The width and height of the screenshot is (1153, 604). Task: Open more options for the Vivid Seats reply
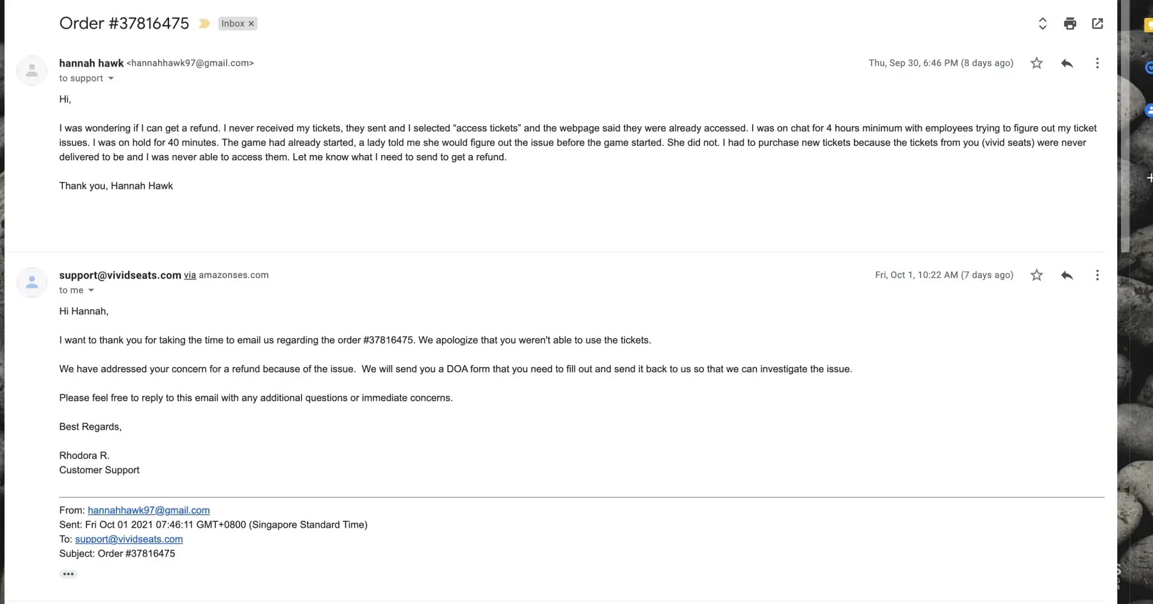click(x=1097, y=275)
